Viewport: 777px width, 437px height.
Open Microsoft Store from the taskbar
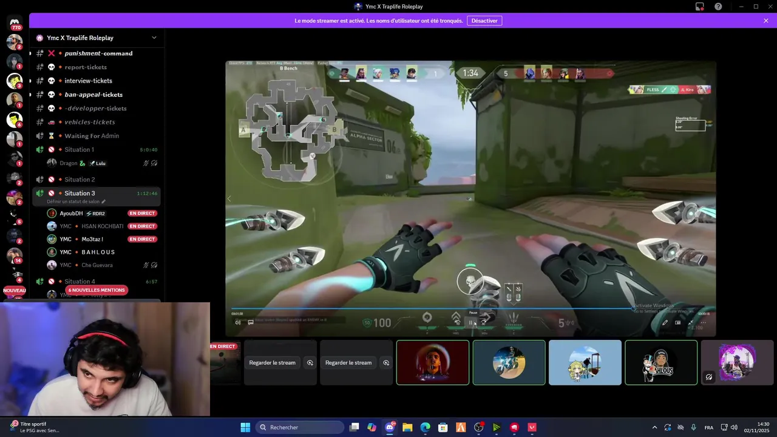(443, 427)
